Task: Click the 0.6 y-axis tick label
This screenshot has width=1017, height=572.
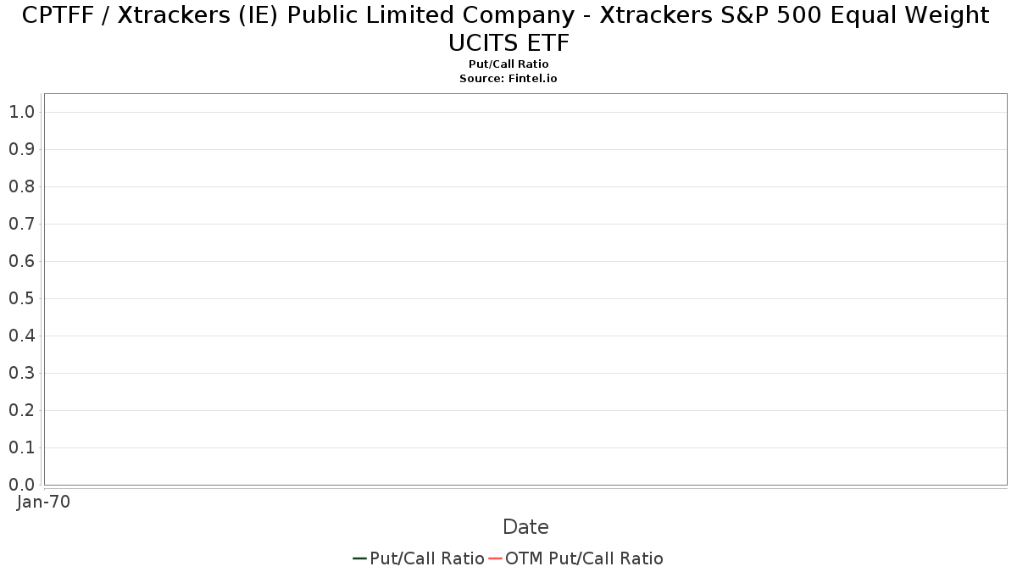Action: pyautogui.click(x=21, y=261)
